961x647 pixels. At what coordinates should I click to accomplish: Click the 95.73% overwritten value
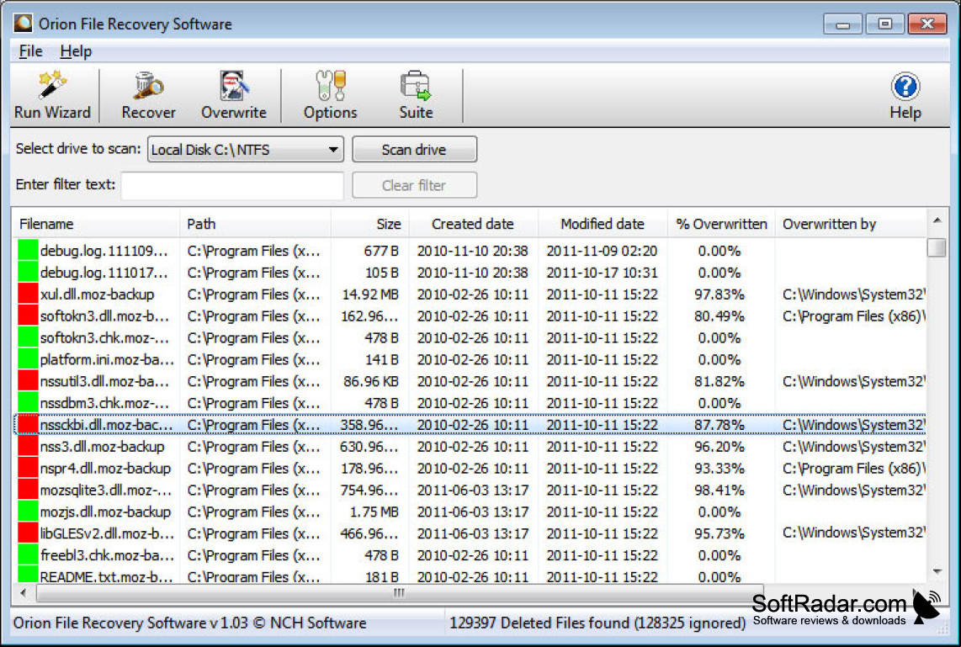[719, 533]
